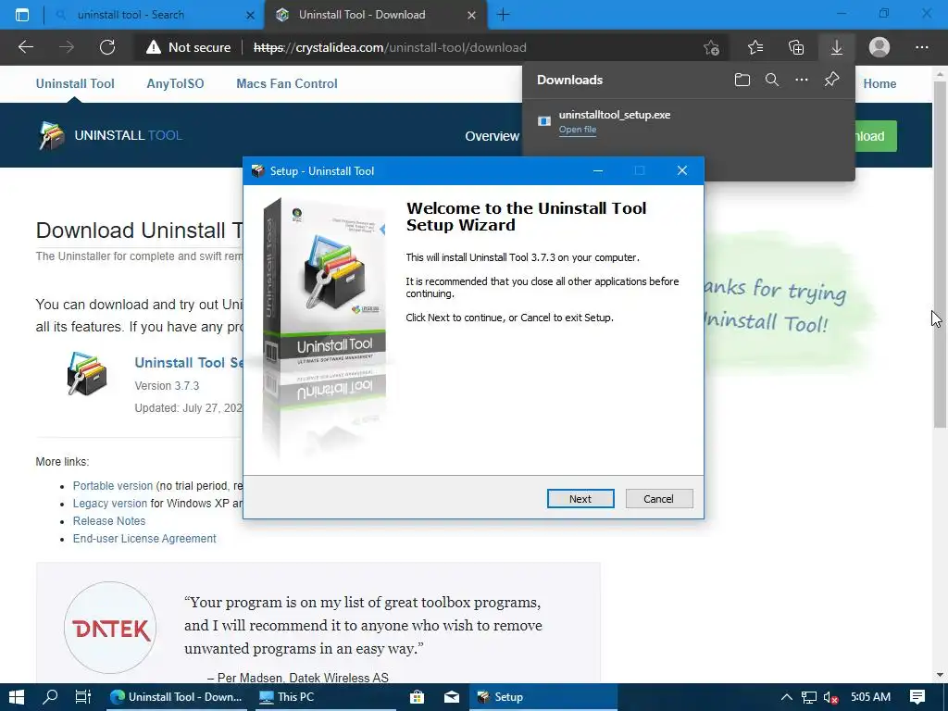Close the uninstall tool - Search tab
The width and height of the screenshot is (948, 711).
coord(250,15)
